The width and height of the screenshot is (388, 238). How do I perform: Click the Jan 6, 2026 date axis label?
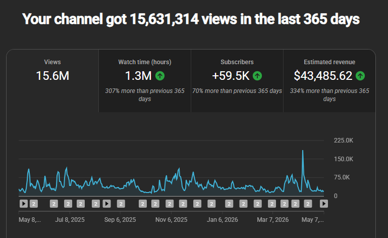pos(222,220)
